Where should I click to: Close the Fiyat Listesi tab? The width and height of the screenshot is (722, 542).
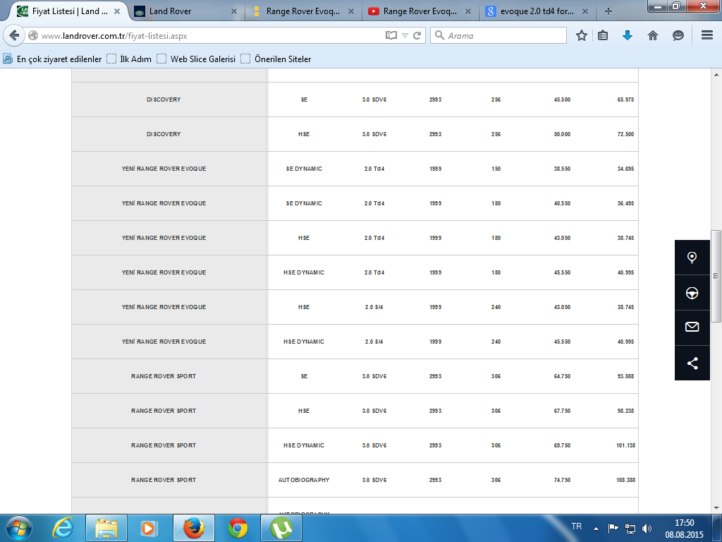tap(117, 11)
